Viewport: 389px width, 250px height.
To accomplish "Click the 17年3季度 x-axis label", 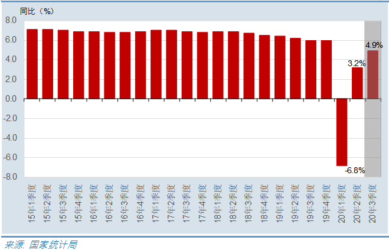I will [187, 203].
